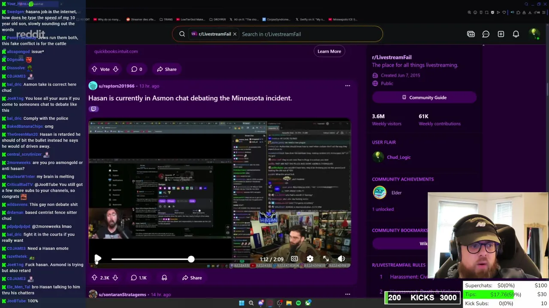Image resolution: width=549 pixels, height=308 pixels.
Task: Open post titled 'Hasan is currently in Asmon chat'
Action: coord(190,98)
